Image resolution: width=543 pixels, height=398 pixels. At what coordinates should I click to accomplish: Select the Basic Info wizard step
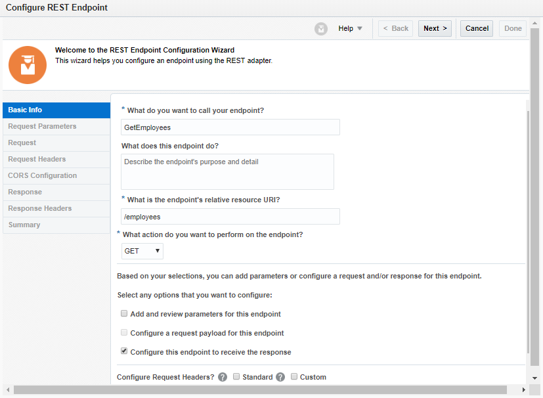[56, 110]
